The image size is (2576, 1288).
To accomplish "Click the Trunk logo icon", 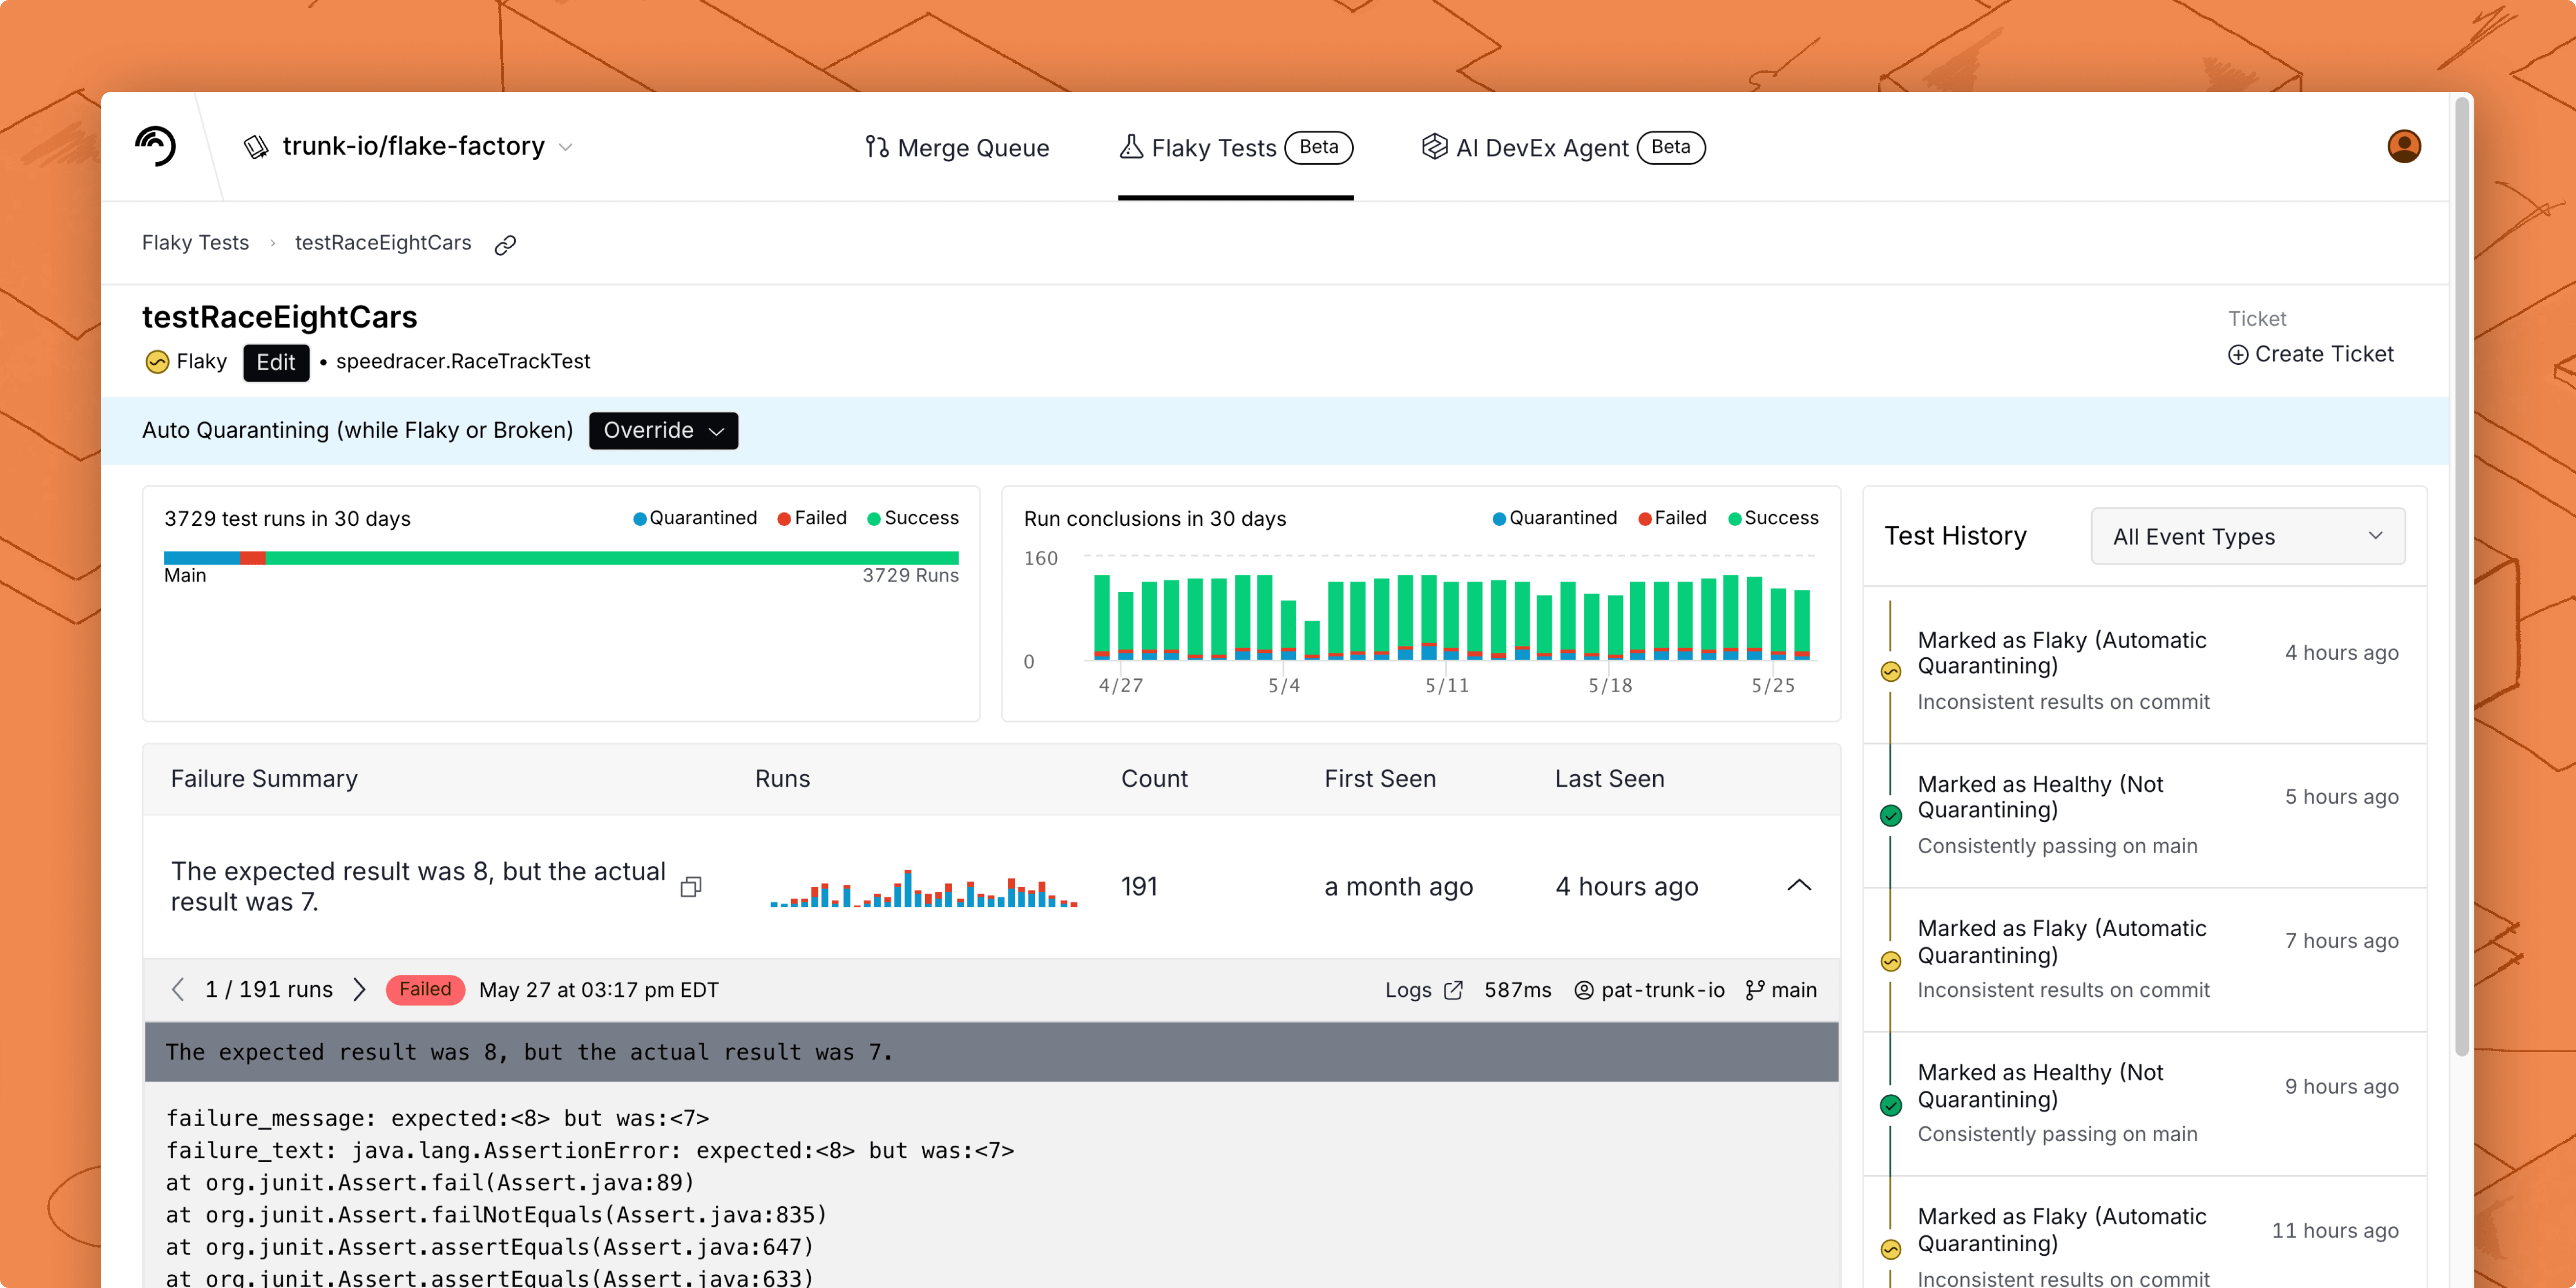I will [x=156, y=146].
